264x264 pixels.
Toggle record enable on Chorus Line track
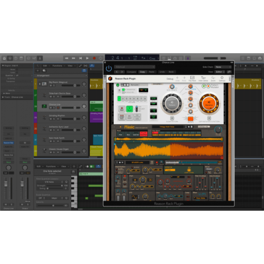pyautogui.click(x=58, y=108)
